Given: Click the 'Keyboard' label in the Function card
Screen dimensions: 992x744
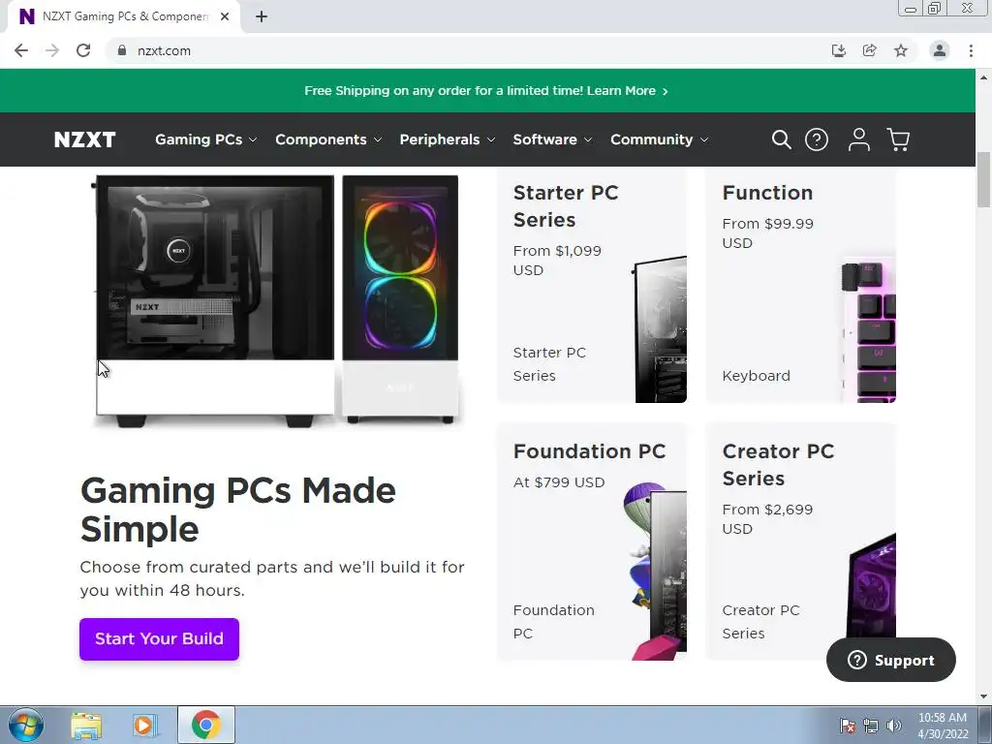Looking at the screenshot, I should point(756,376).
